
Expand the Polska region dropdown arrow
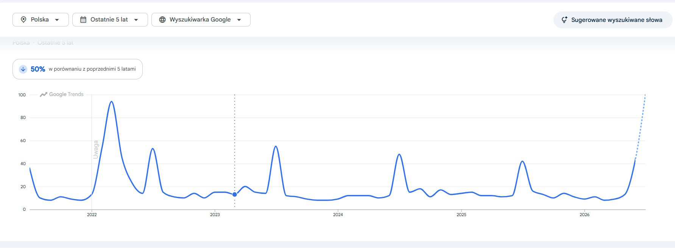pyautogui.click(x=57, y=20)
